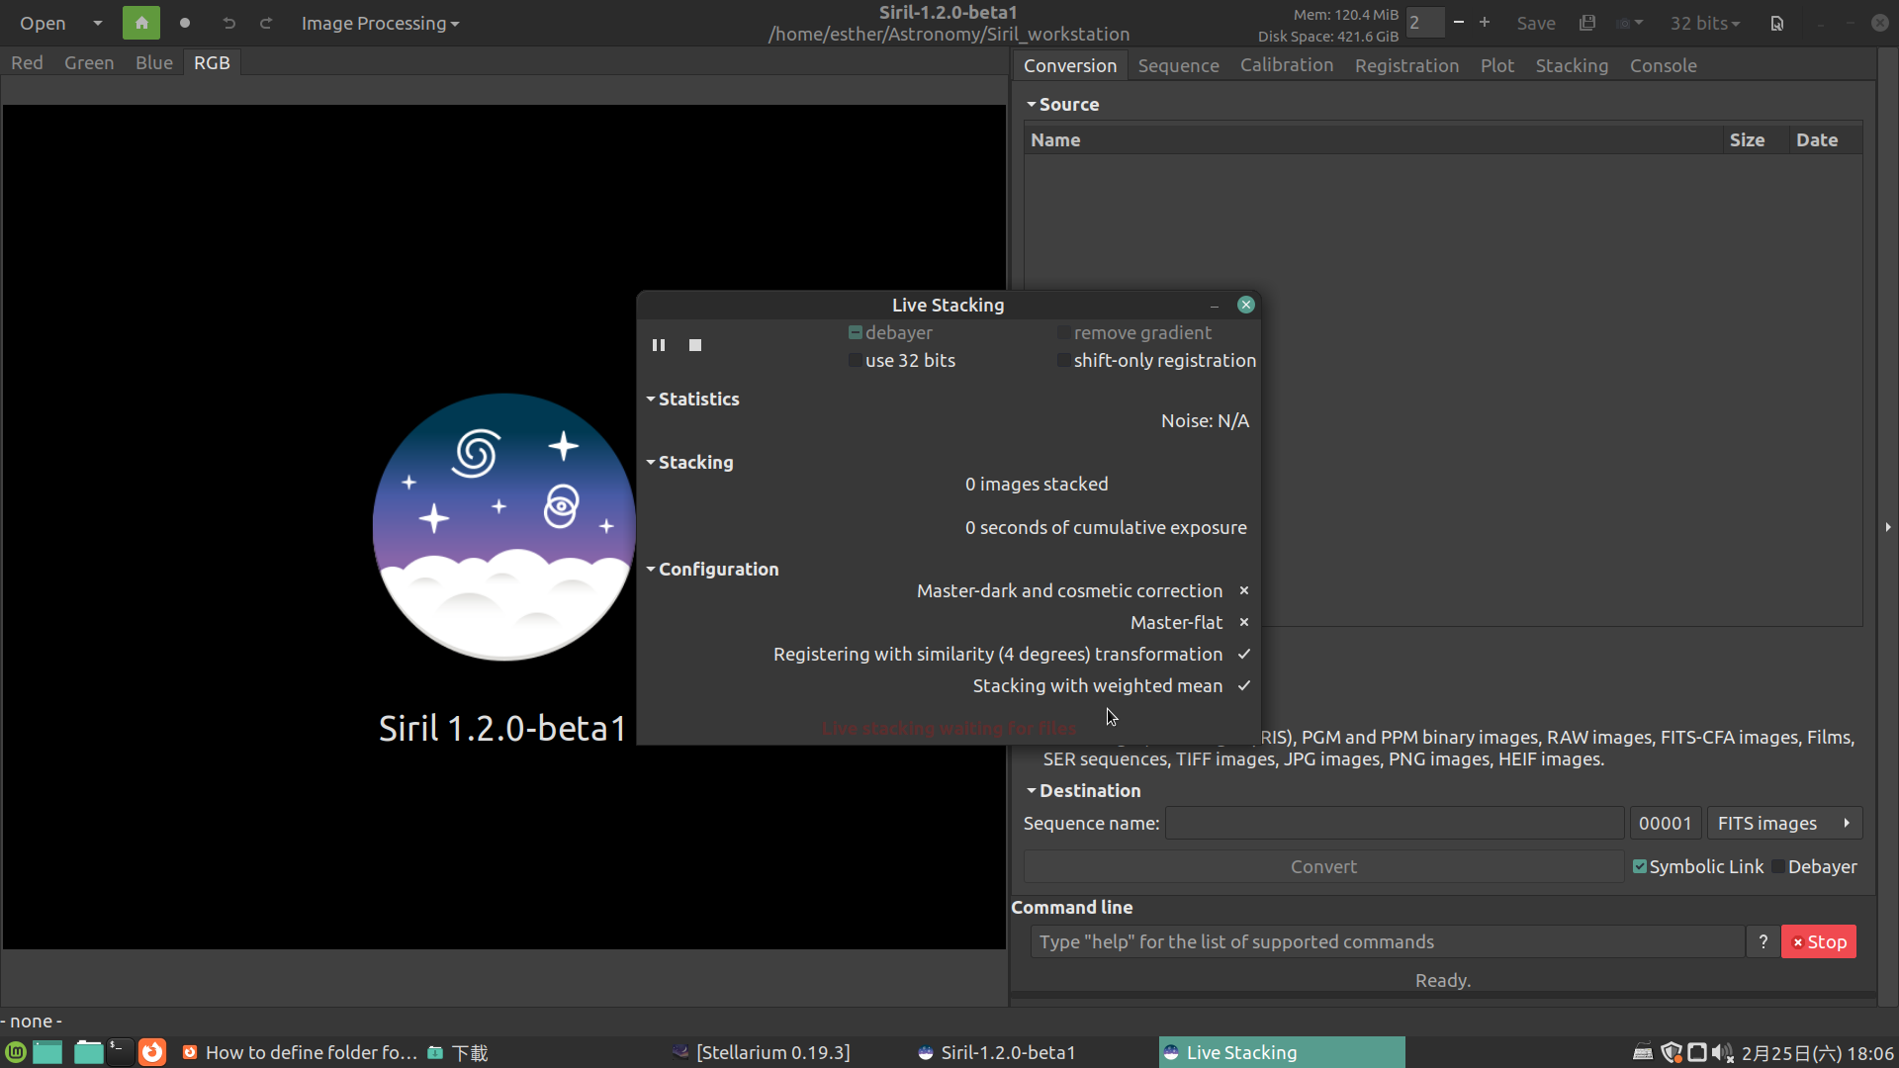Open the '32 bits' precision dropdown
The image size is (1899, 1068).
(x=1704, y=23)
